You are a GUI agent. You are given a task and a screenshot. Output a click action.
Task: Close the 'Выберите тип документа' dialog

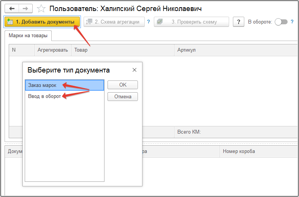[134, 70]
